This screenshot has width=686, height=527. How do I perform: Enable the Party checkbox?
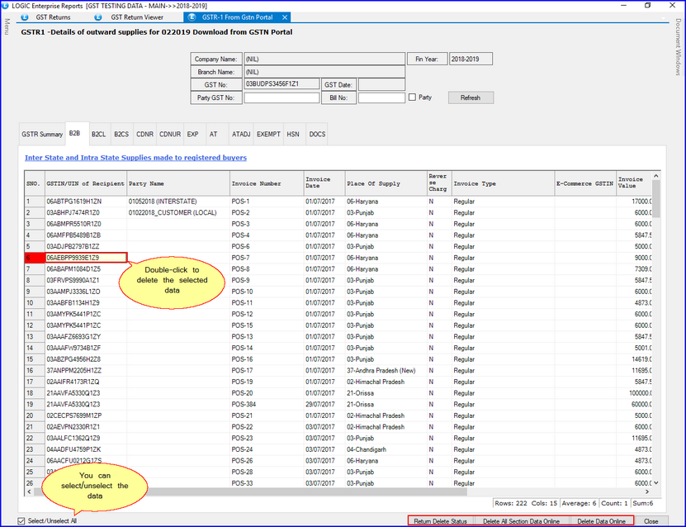coord(413,97)
